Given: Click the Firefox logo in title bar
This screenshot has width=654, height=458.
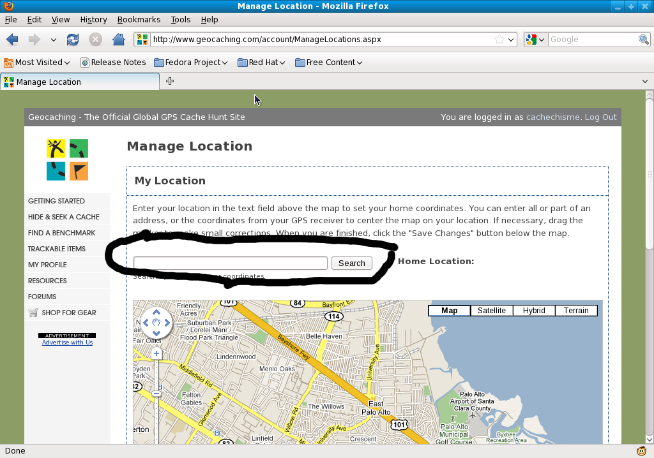Looking at the screenshot, I should (9, 6).
